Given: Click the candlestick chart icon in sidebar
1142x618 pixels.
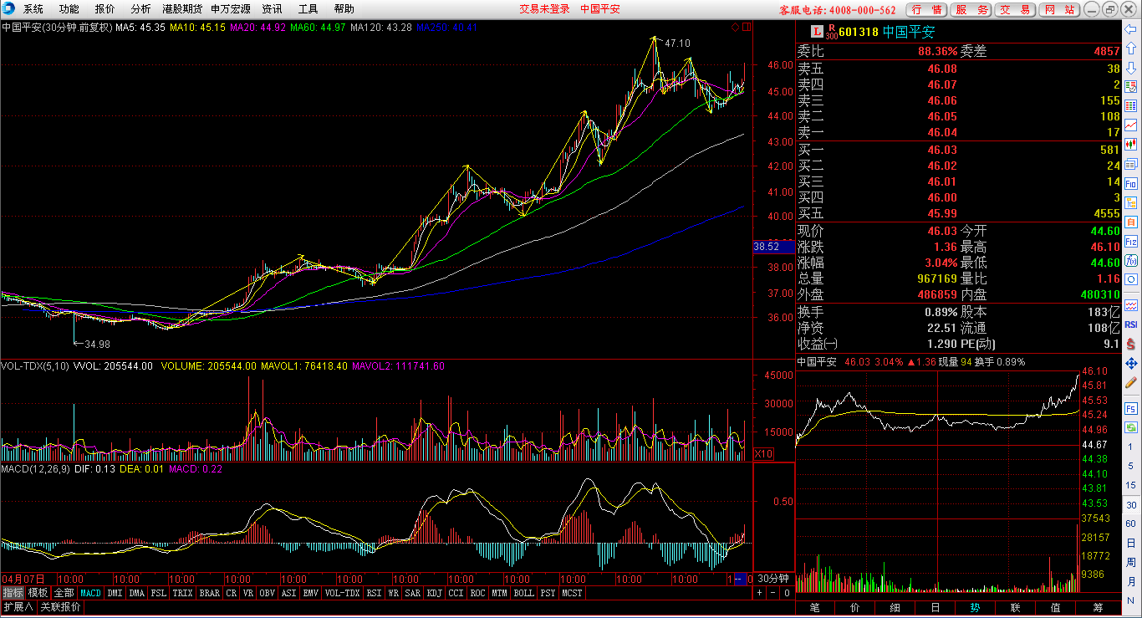Looking at the screenshot, I should [x=1131, y=144].
